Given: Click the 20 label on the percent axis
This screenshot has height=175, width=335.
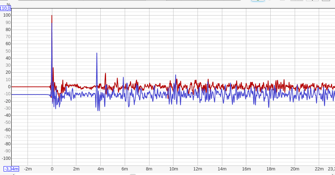Looking at the screenshot, I should point(8,72).
